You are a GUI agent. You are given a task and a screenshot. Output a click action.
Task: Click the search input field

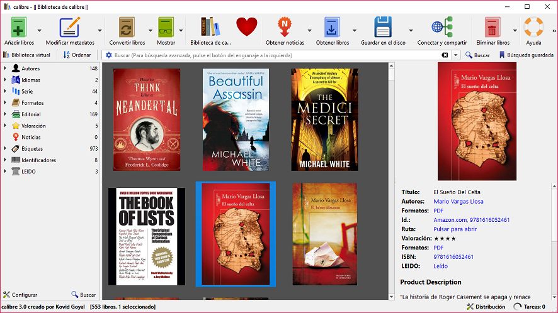pos(277,55)
